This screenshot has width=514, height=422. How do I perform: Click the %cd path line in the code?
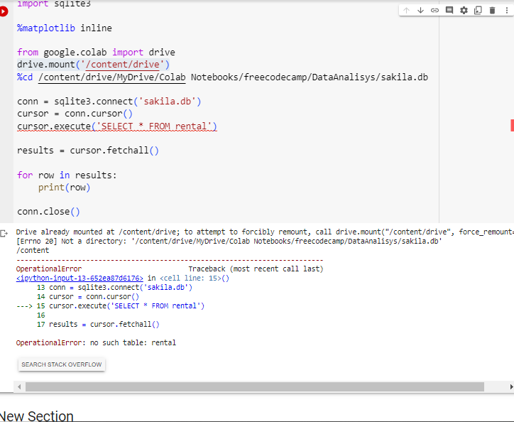point(223,77)
